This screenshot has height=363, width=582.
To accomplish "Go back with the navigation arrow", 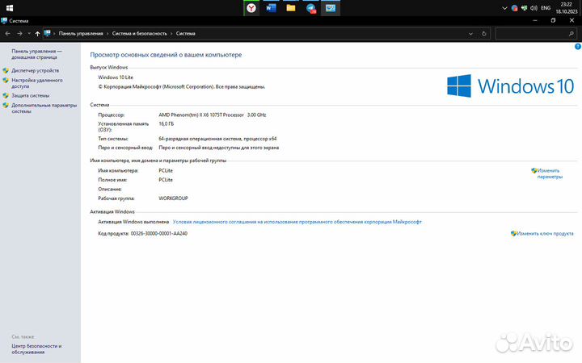I will 8,33.
